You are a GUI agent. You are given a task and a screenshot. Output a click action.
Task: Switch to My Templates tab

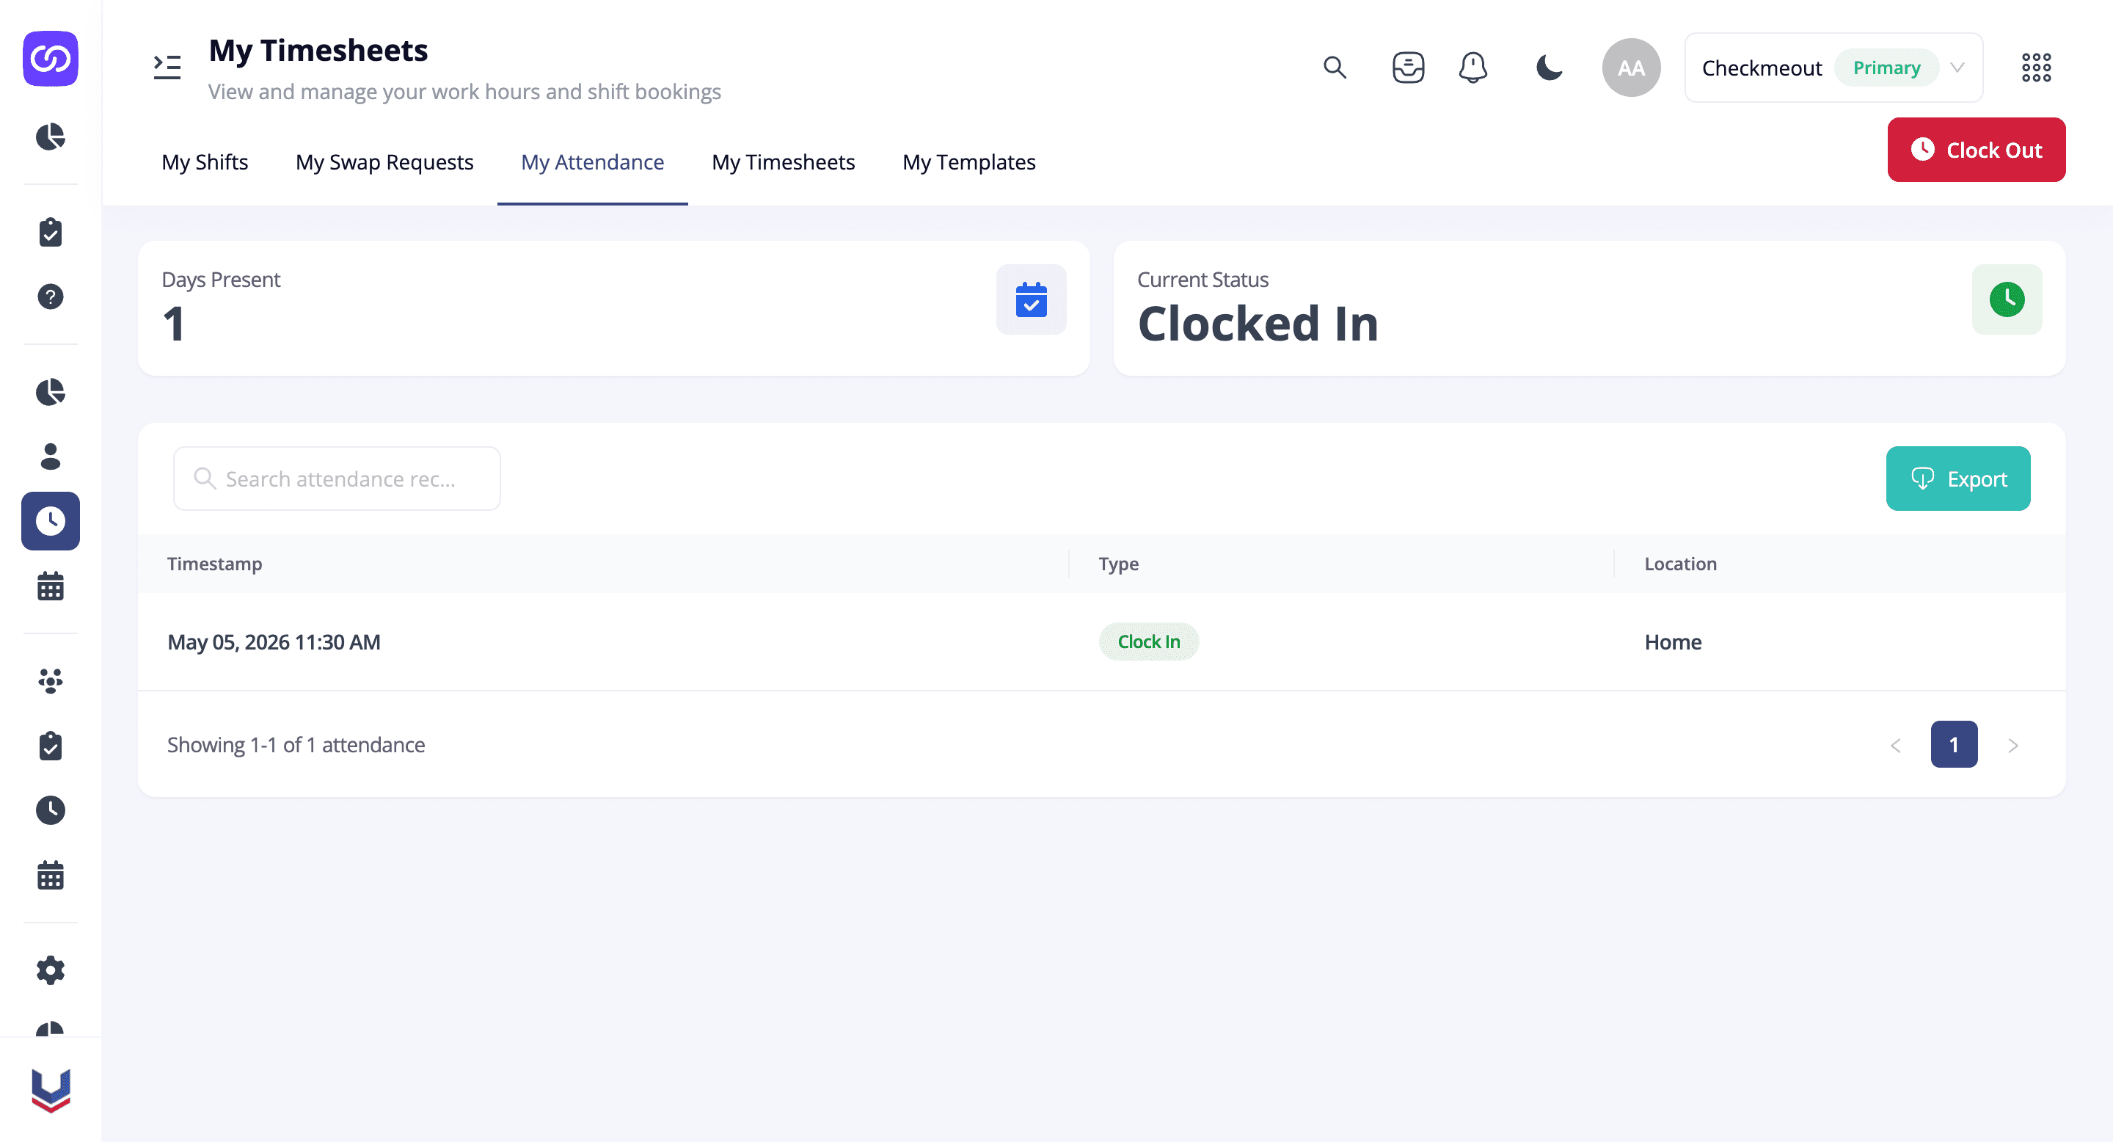[968, 161]
